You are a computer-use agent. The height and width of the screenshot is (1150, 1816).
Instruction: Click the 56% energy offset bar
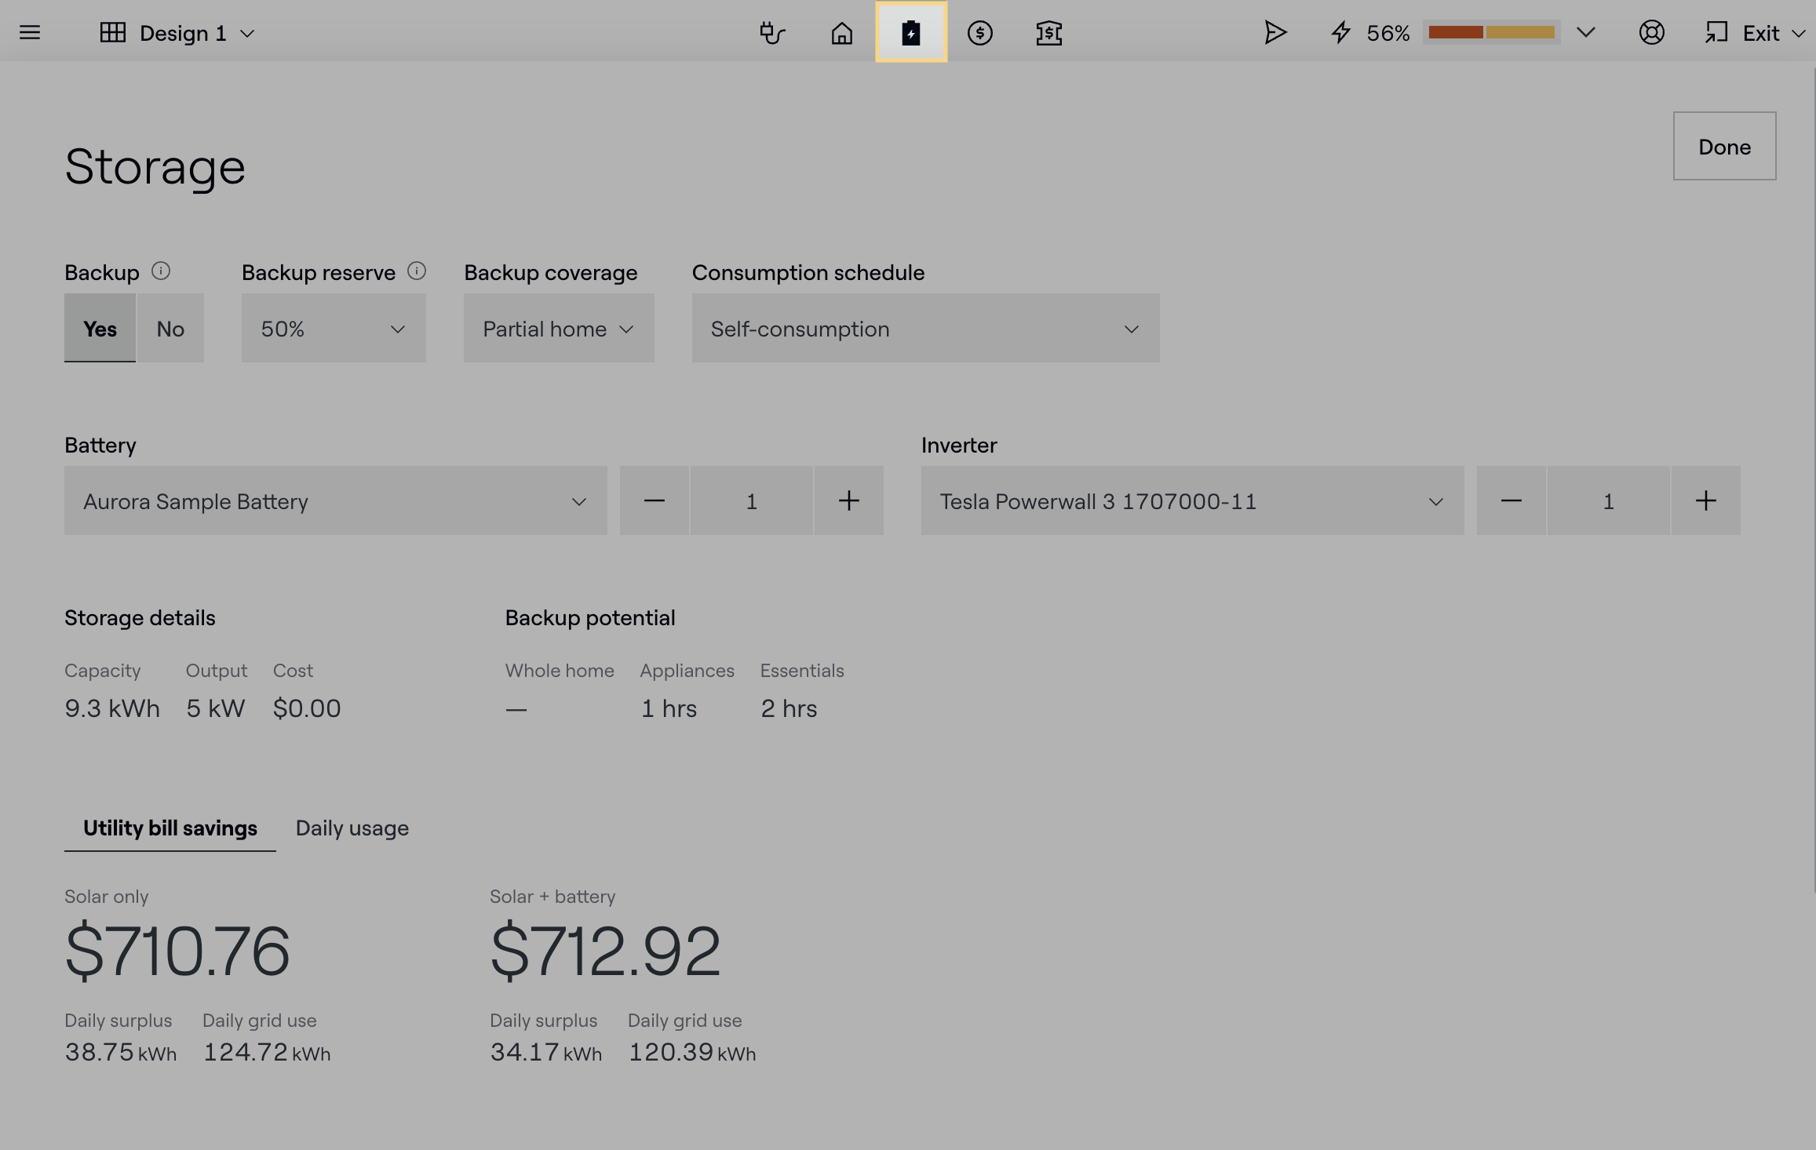(x=1490, y=33)
